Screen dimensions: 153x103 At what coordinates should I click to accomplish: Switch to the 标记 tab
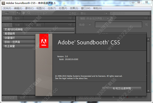(28, 25)
